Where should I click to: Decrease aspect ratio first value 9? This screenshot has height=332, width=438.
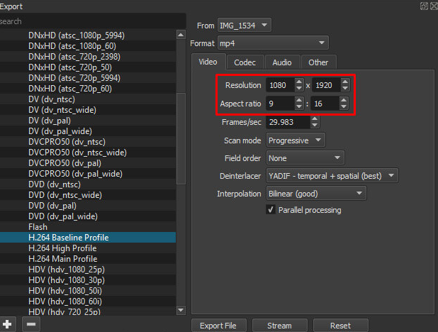coord(299,106)
